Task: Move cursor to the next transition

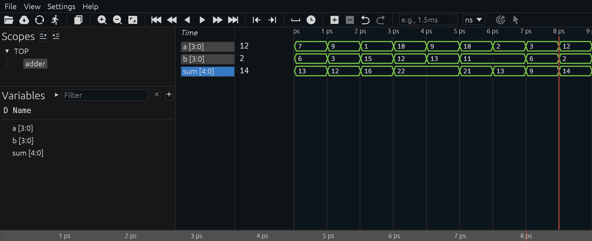Action: coord(272,20)
